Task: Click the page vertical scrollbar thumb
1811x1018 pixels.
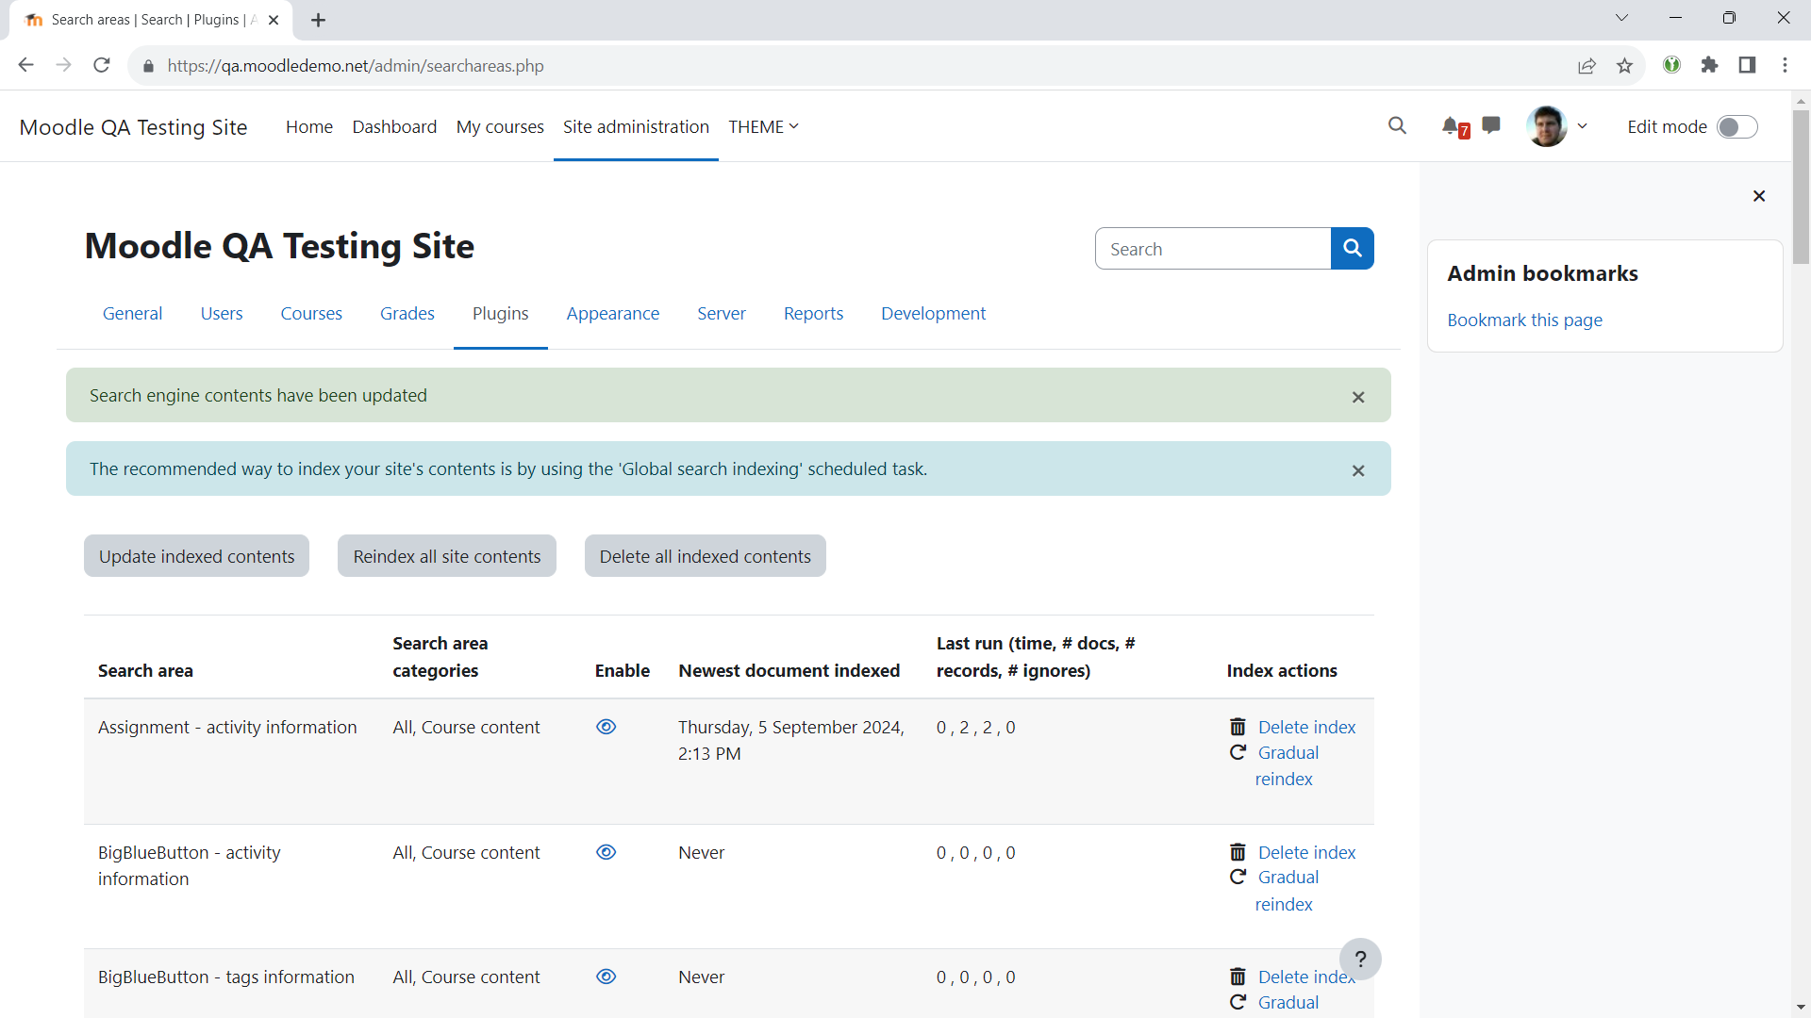Action: [1801, 186]
